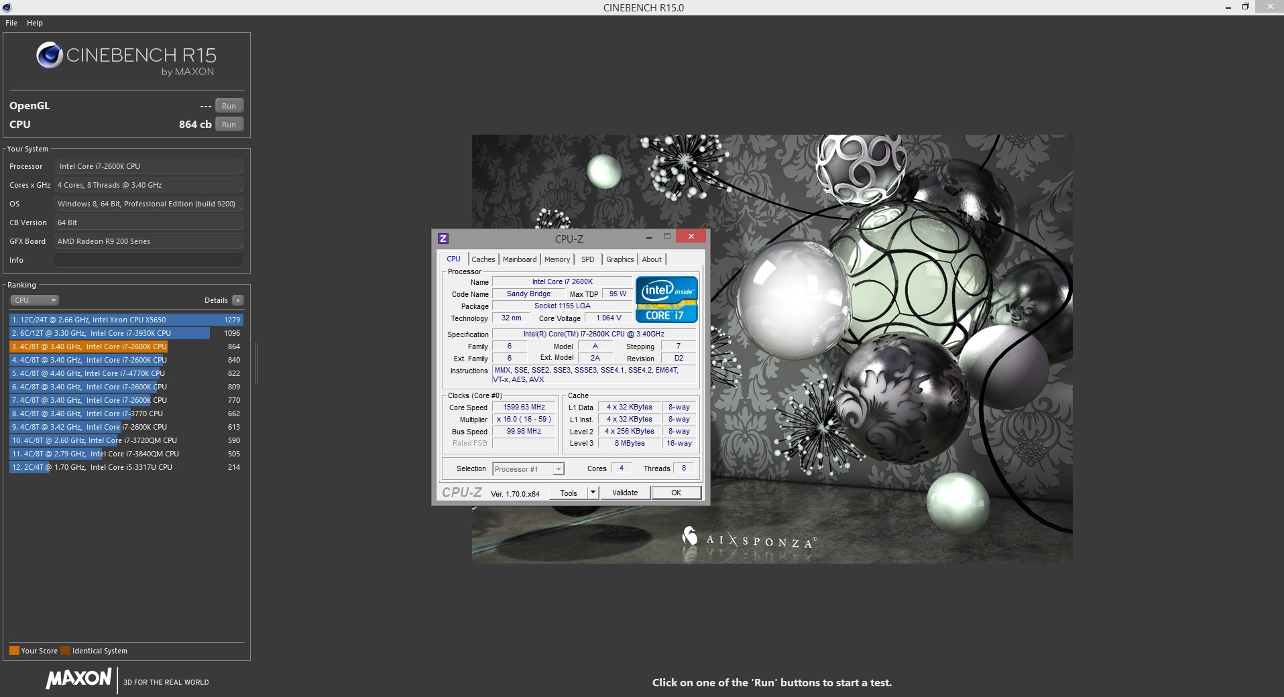1284x697 pixels.
Task: Select ranking entry Core i7-4770K CPU
Action: (126, 373)
